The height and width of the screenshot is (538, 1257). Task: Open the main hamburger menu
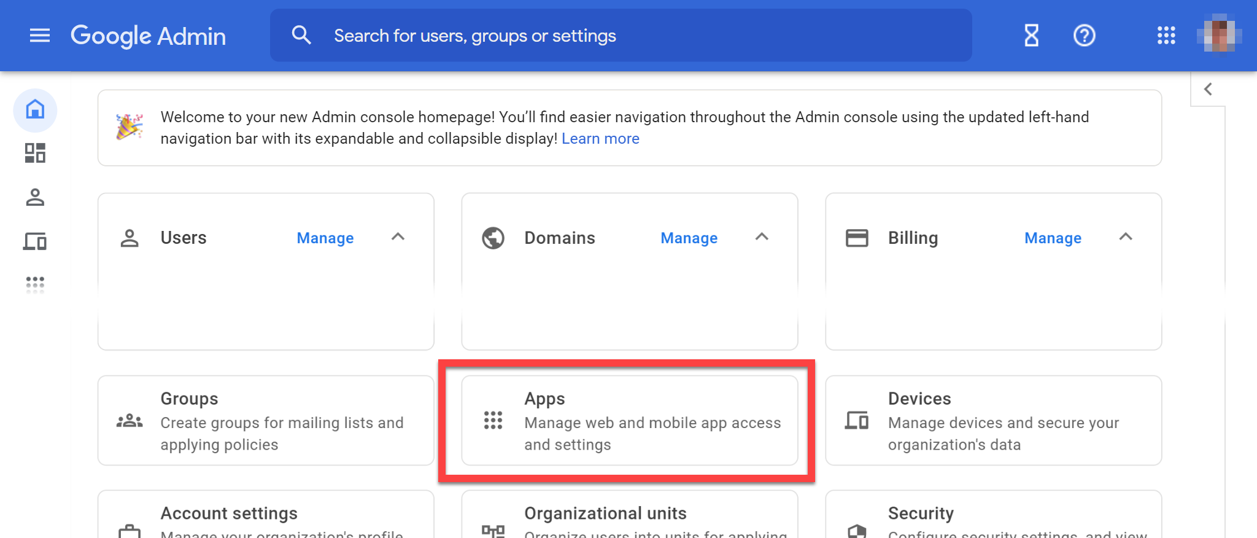[40, 36]
